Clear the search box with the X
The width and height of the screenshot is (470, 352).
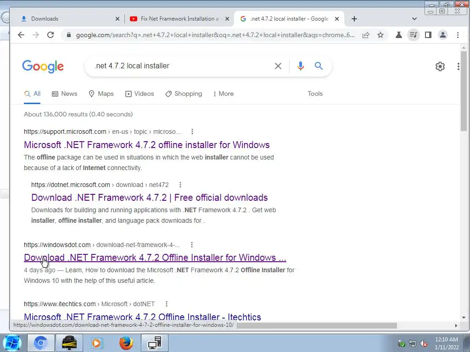278,66
